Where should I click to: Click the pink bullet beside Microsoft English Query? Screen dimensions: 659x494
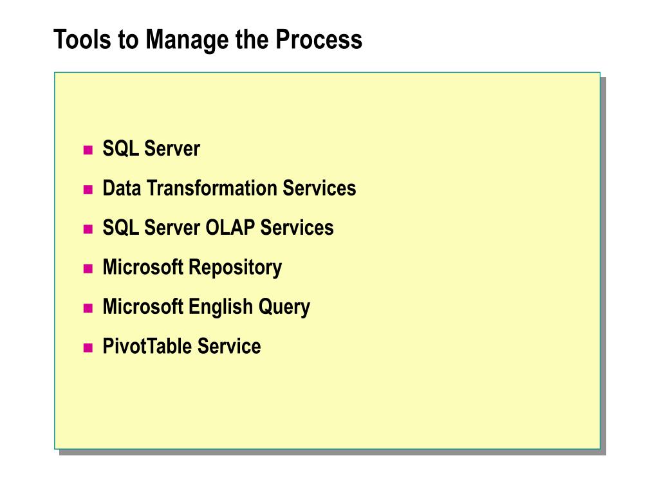click(x=88, y=308)
